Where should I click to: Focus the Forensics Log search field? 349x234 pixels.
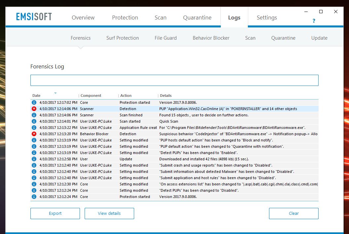pos(174,80)
